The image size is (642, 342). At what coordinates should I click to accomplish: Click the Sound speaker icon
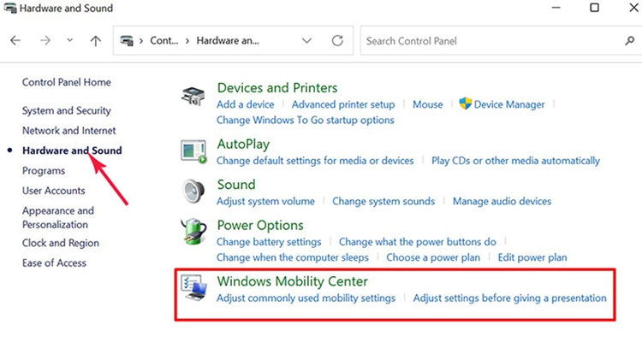[x=193, y=192]
